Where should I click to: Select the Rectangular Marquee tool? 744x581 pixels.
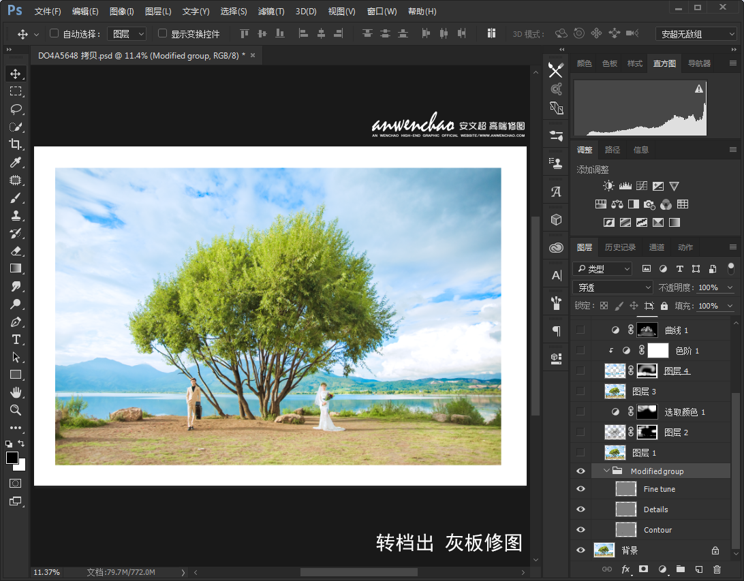pyautogui.click(x=16, y=91)
